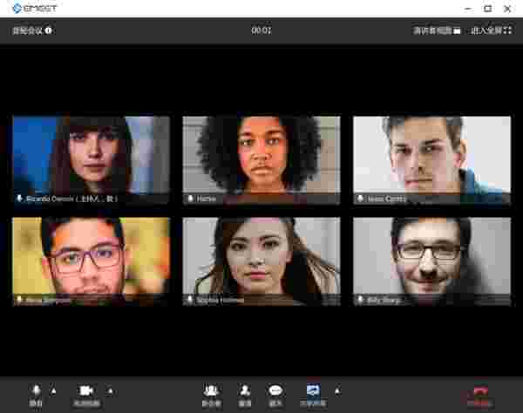523x413 pixels.
Task: Open the participants list icon
Action: [212, 396]
